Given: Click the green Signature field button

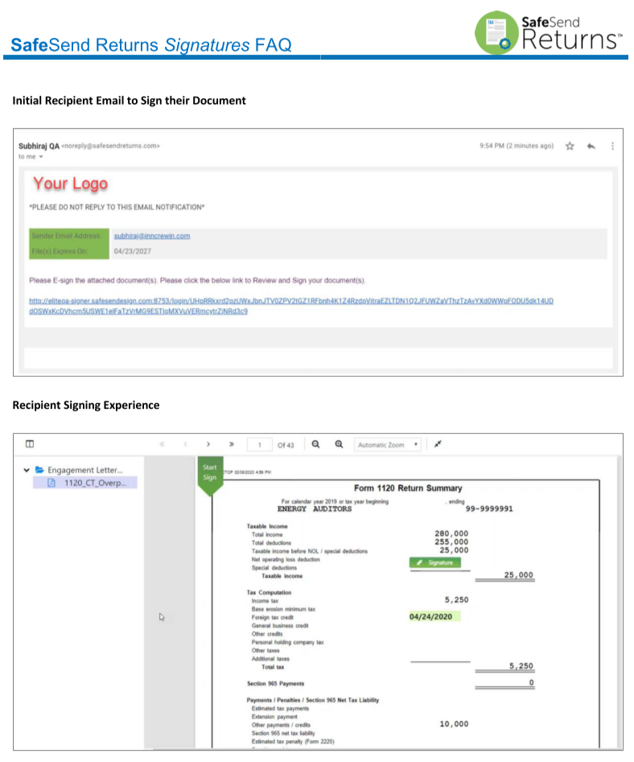Looking at the screenshot, I should pos(434,562).
